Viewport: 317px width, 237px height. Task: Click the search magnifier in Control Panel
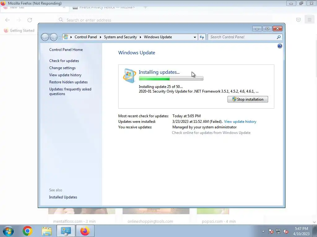click(x=279, y=37)
